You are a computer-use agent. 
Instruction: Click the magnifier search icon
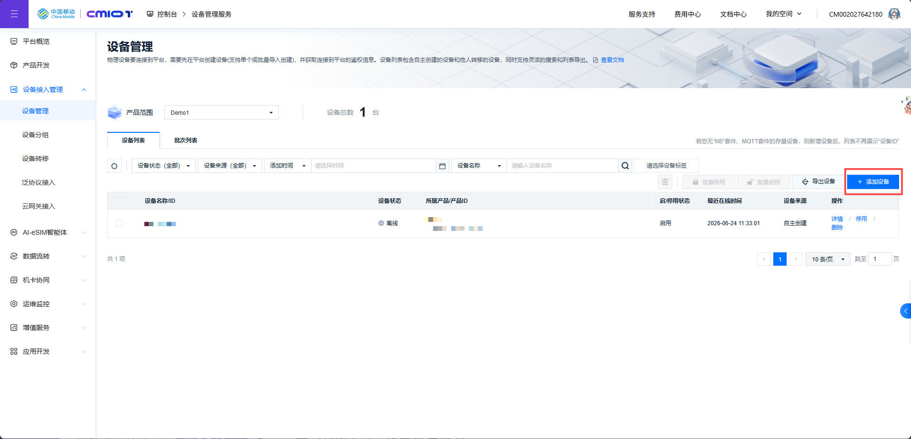(x=625, y=166)
